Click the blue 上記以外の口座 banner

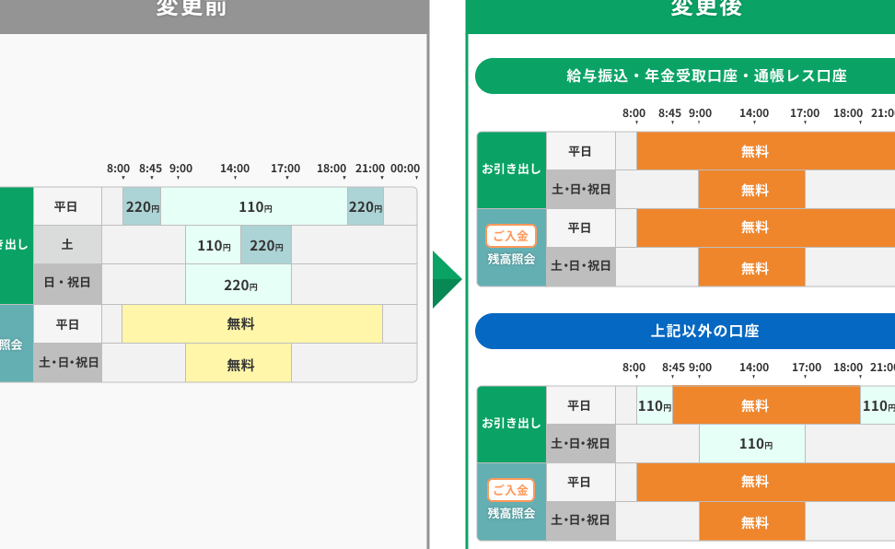686,331
